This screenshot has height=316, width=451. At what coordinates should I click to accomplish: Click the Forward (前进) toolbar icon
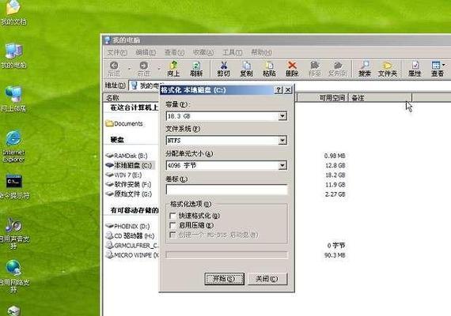[x=143, y=69]
